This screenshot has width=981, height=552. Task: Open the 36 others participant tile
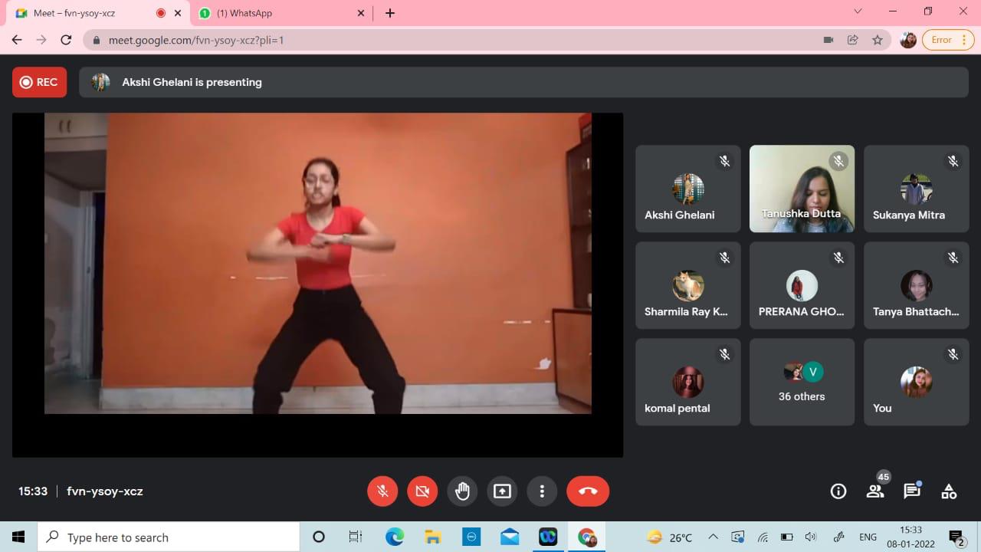point(802,382)
